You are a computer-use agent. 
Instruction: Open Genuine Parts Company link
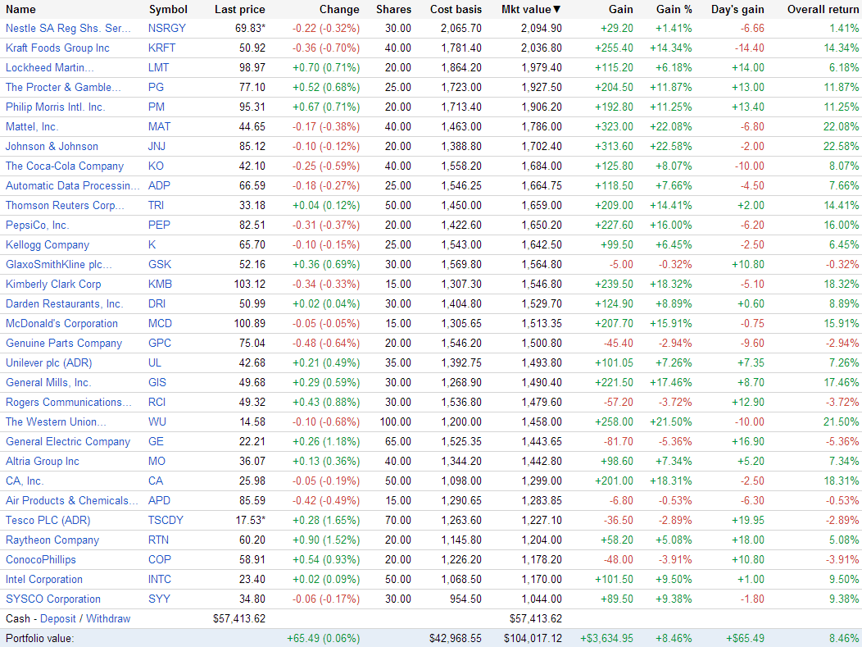(64, 344)
